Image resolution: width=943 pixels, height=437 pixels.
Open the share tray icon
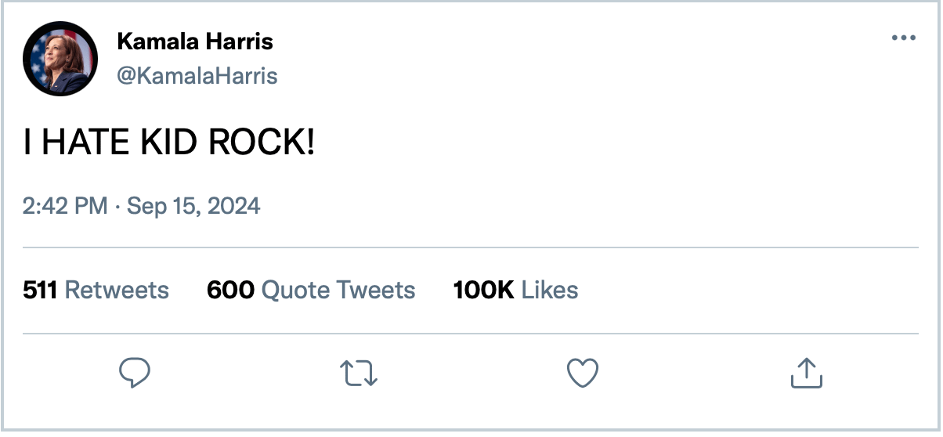[806, 373]
